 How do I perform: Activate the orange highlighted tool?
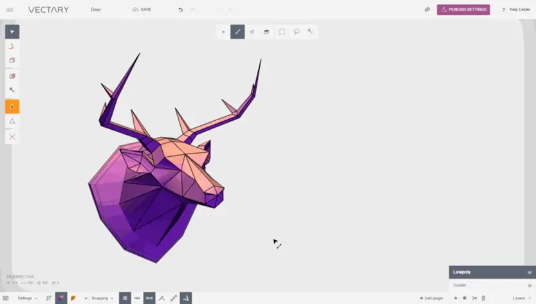(x=12, y=107)
